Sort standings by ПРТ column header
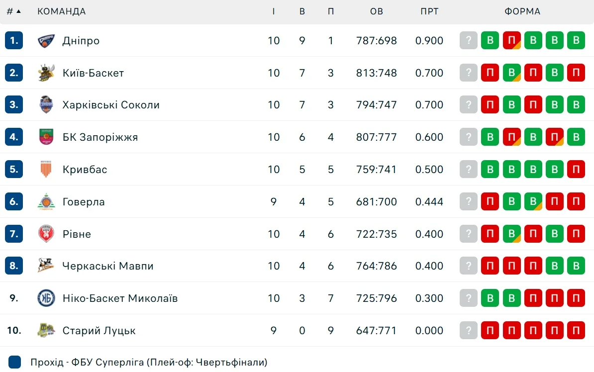Viewport: 594px width, 372px height. (x=429, y=11)
